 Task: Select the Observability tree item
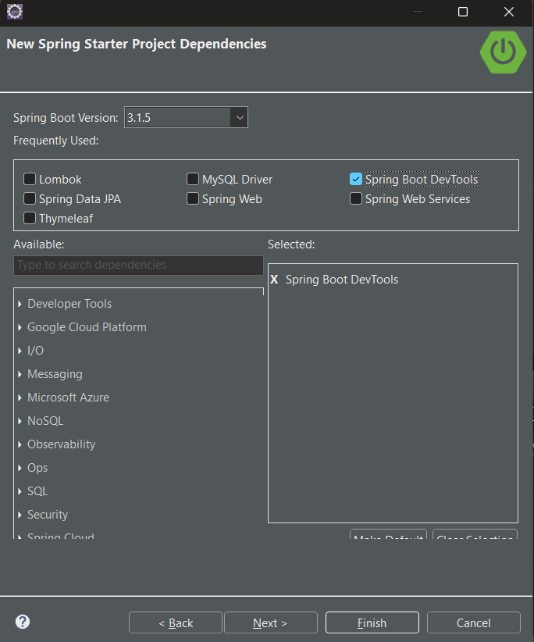(x=61, y=444)
